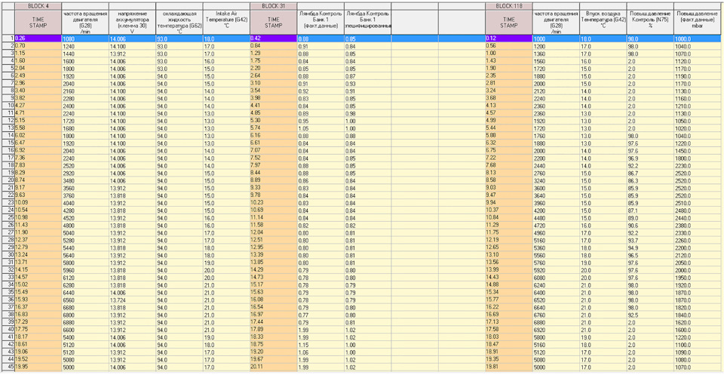Click the coolant temperature (G62) column header
Image resolution: width=724 pixels, height=375 pixels.
tap(179, 23)
